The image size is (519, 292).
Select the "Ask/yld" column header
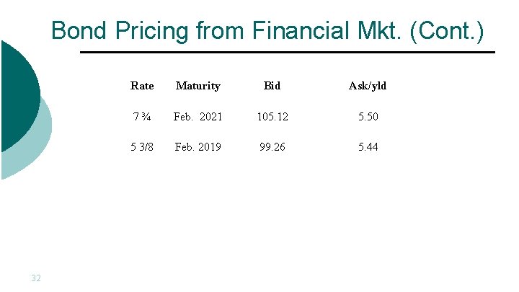(368, 86)
